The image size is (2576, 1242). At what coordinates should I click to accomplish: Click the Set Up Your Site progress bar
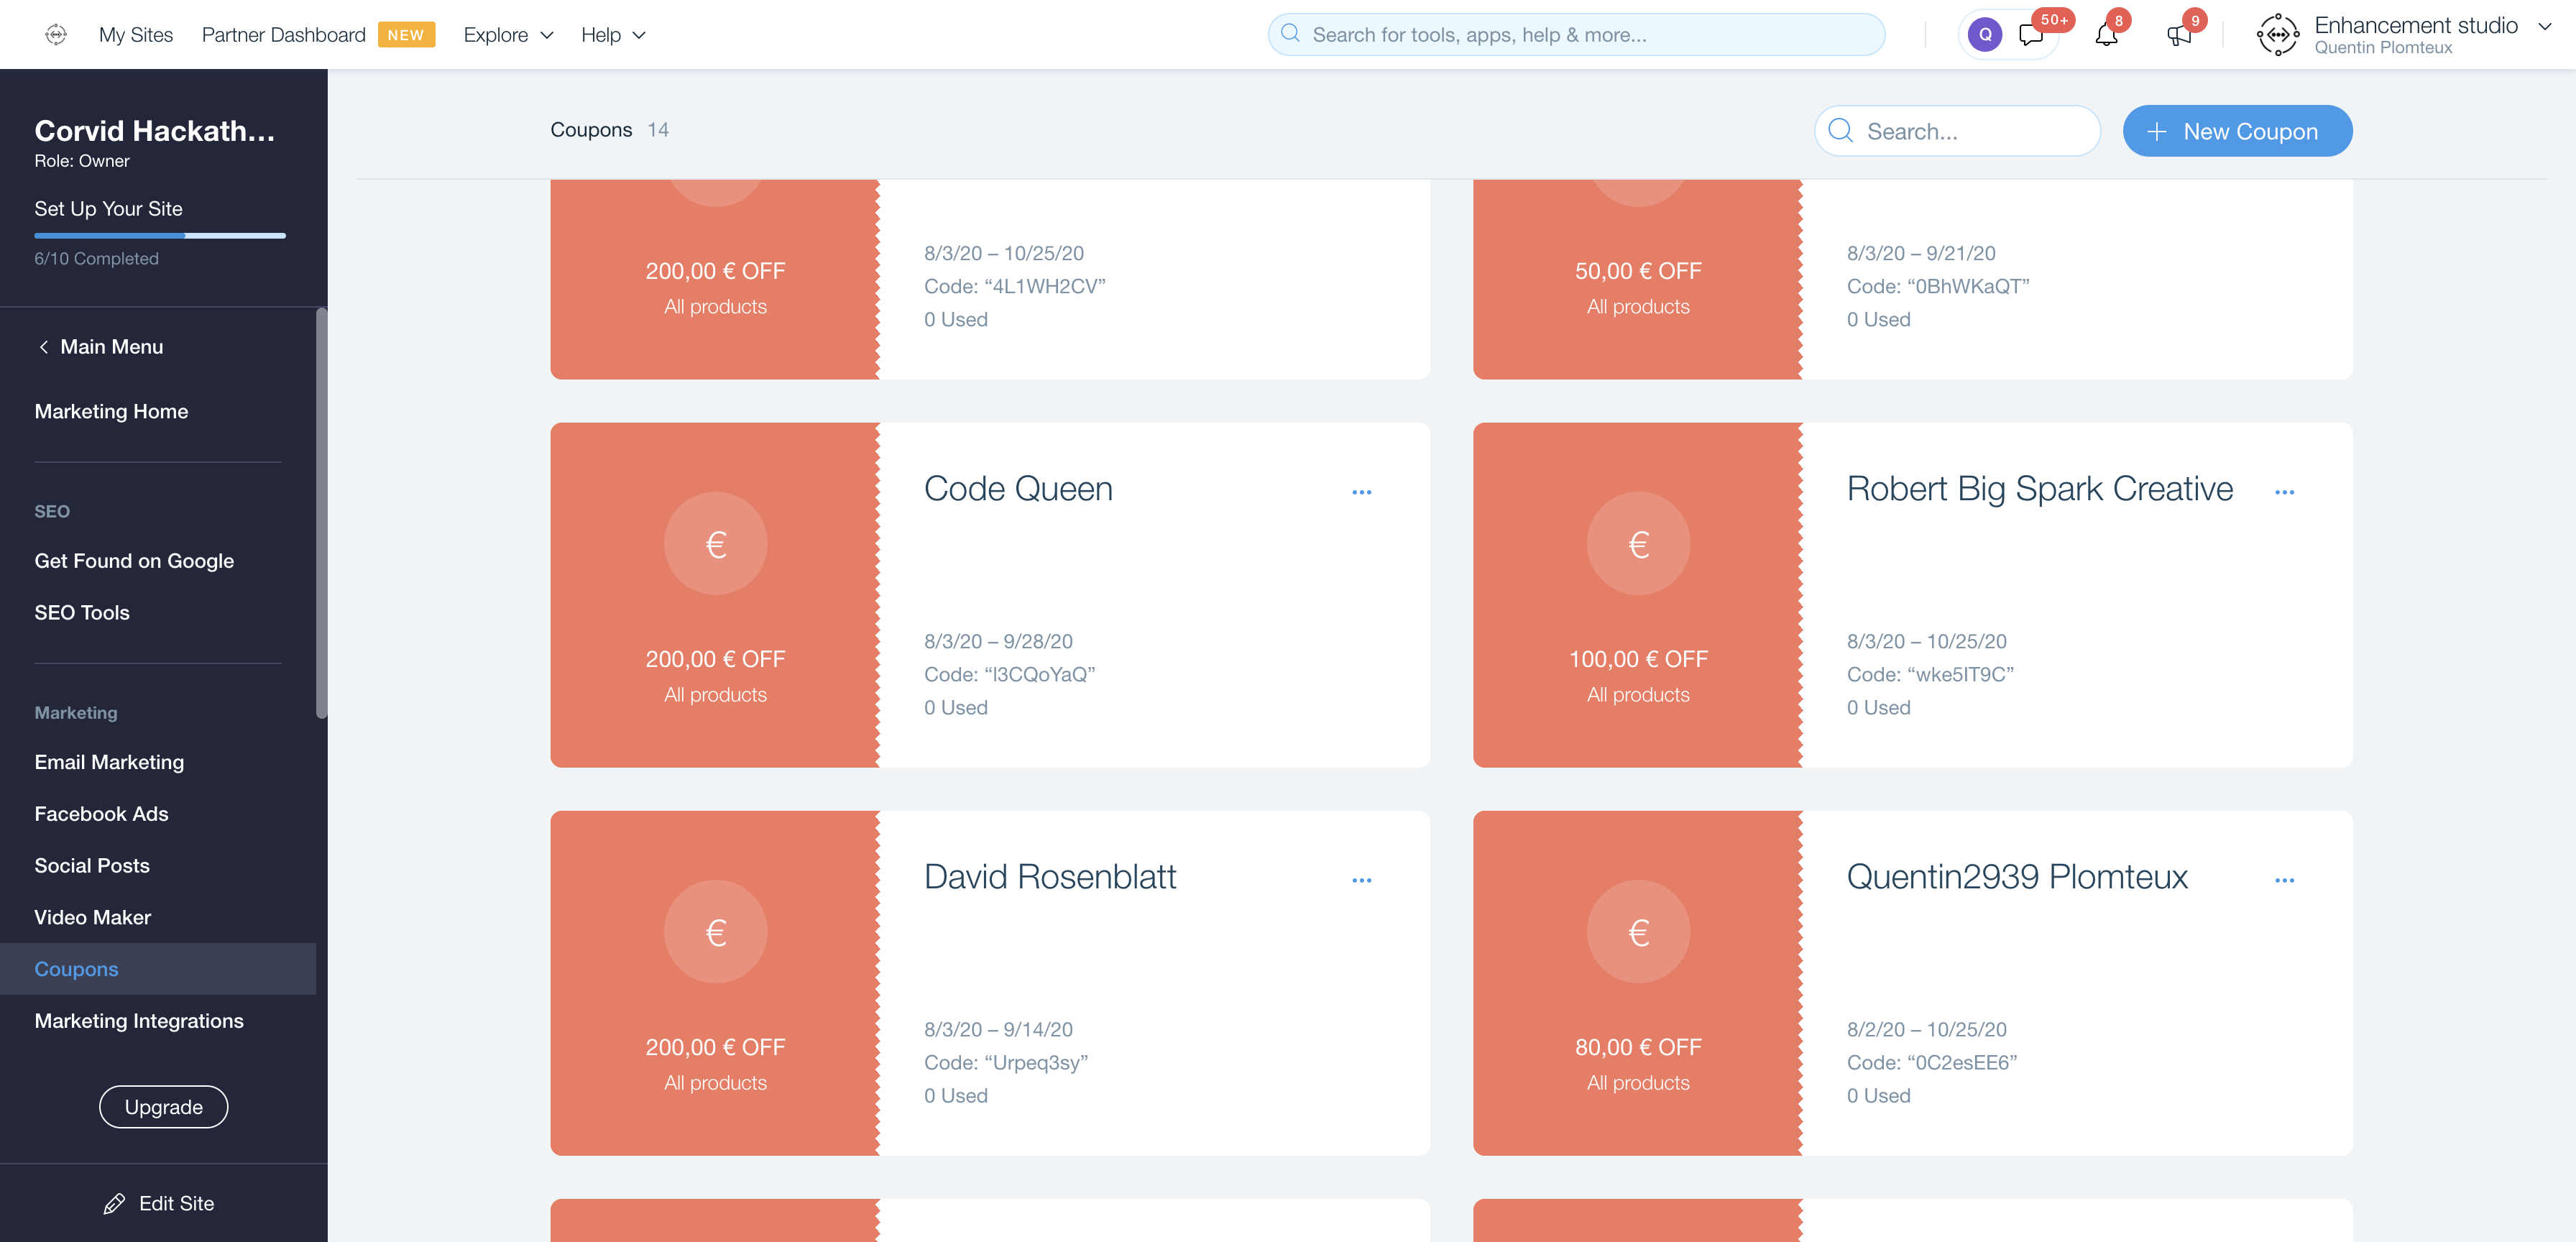[160, 236]
